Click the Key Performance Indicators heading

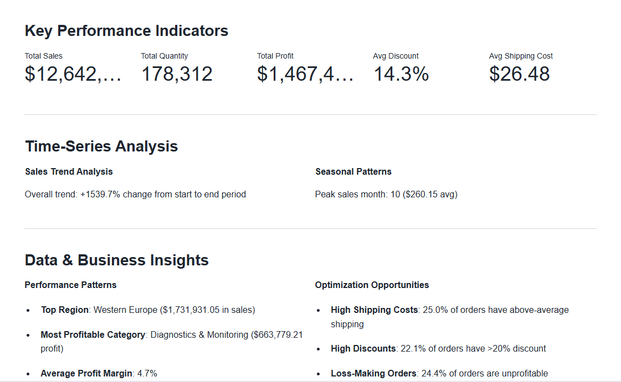pyautogui.click(x=126, y=31)
